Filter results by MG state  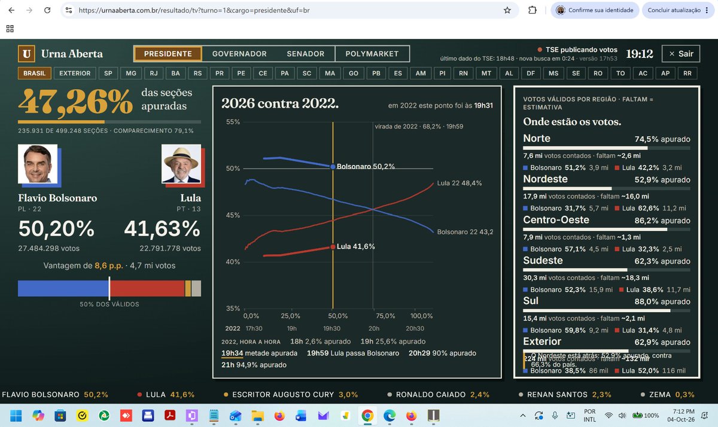click(x=130, y=74)
